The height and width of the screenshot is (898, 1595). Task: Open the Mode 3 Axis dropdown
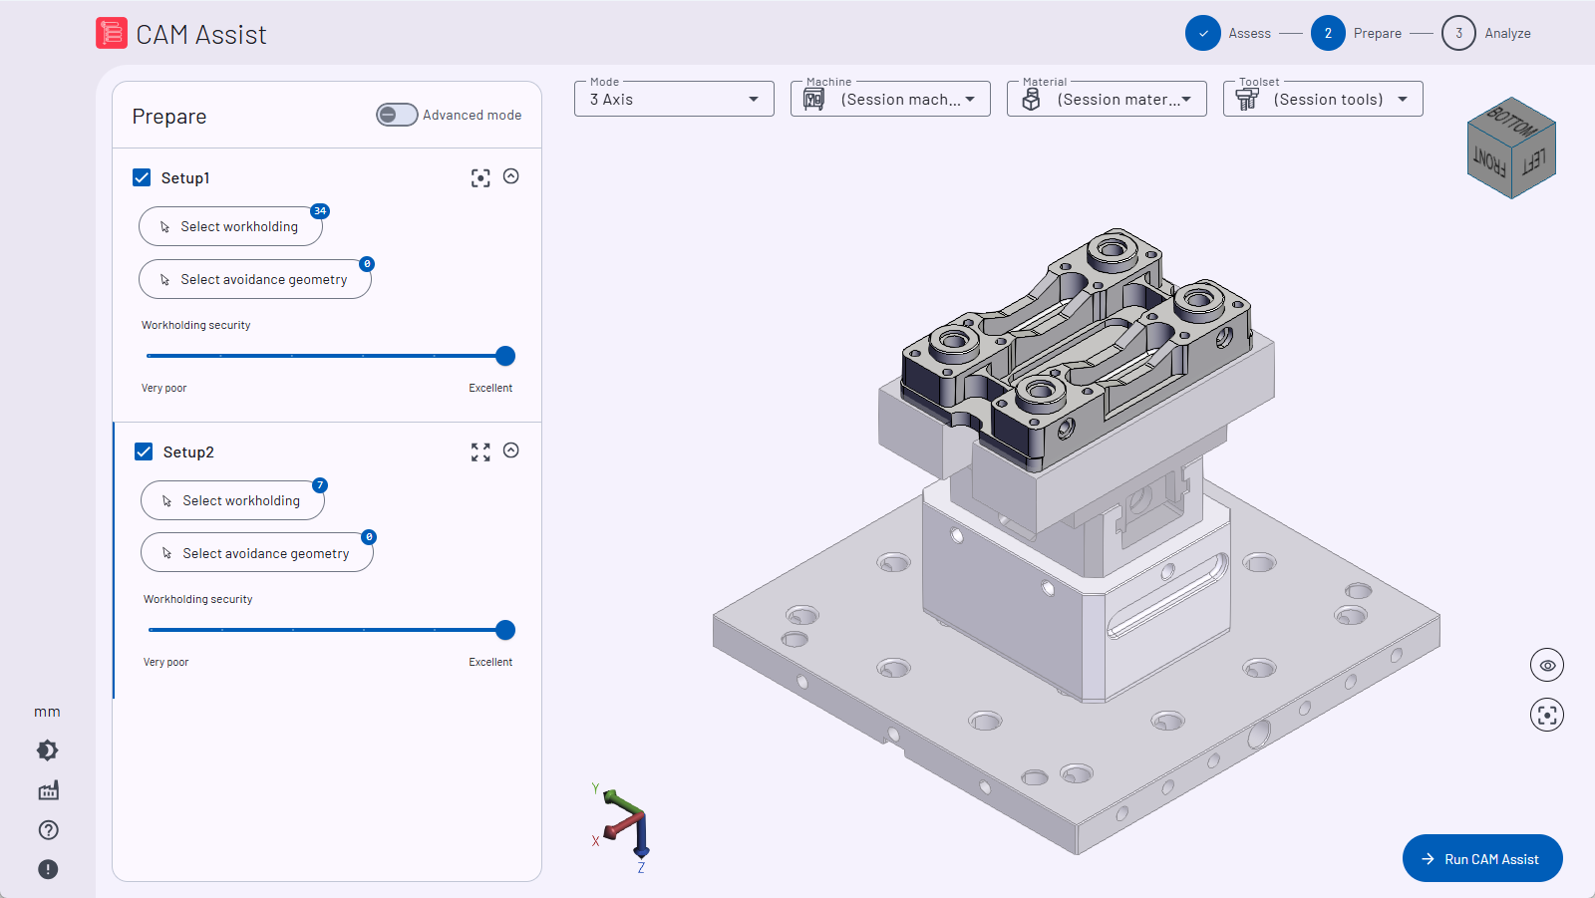coord(674,99)
